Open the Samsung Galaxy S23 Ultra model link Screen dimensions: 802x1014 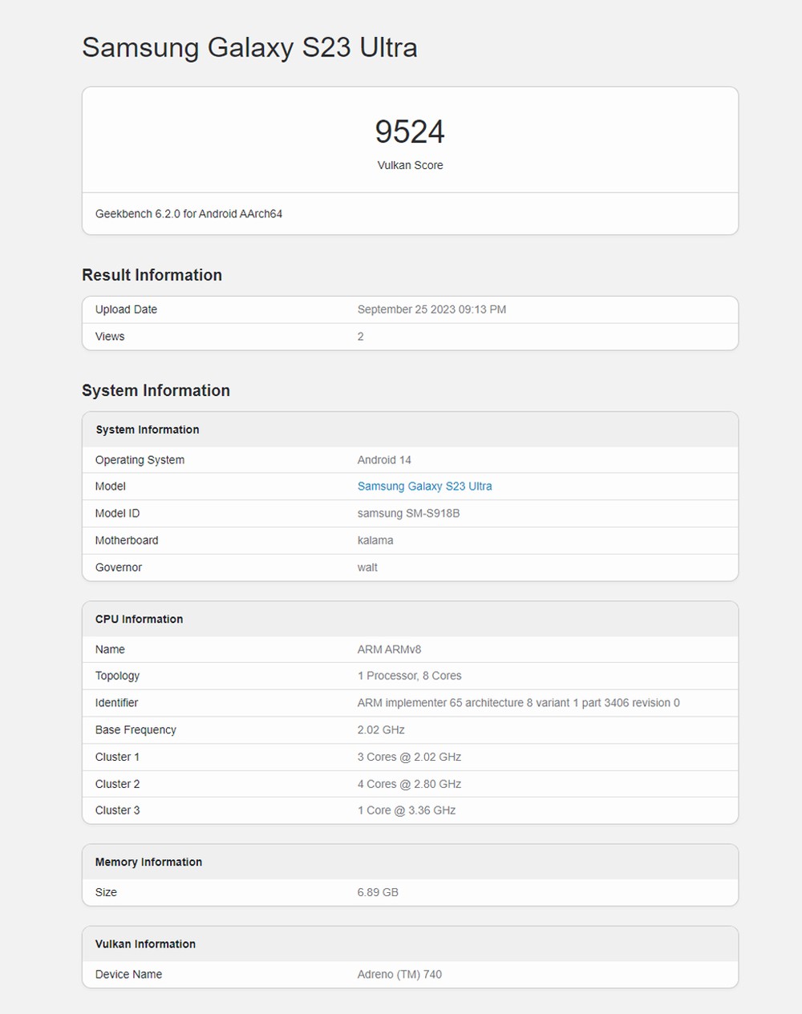point(424,487)
